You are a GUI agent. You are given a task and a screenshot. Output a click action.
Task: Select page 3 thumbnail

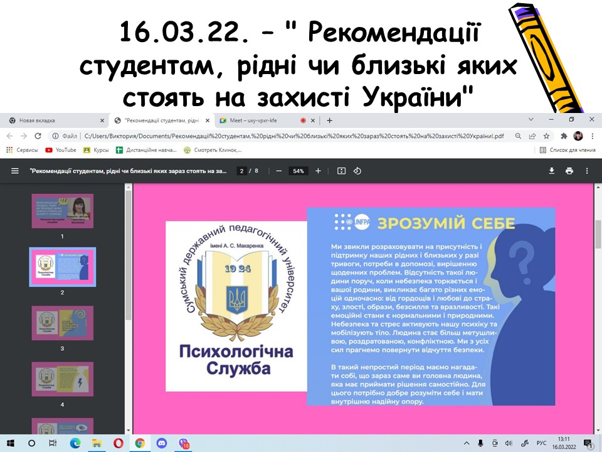click(x=62, y=323)
